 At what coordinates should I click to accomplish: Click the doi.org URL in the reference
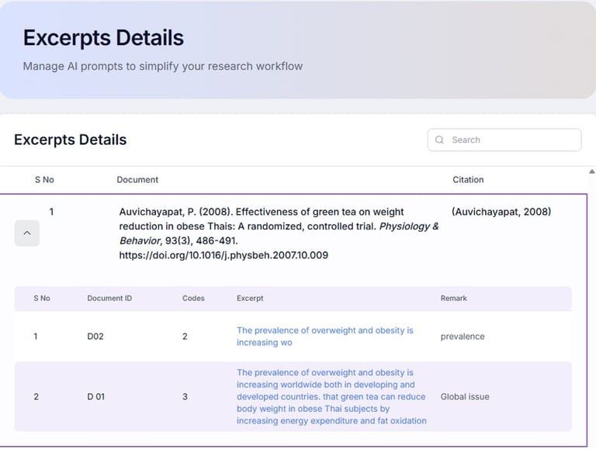[223, 255]
